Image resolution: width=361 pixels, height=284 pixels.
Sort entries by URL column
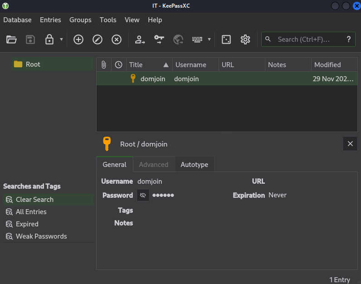(x=242, y=65)
